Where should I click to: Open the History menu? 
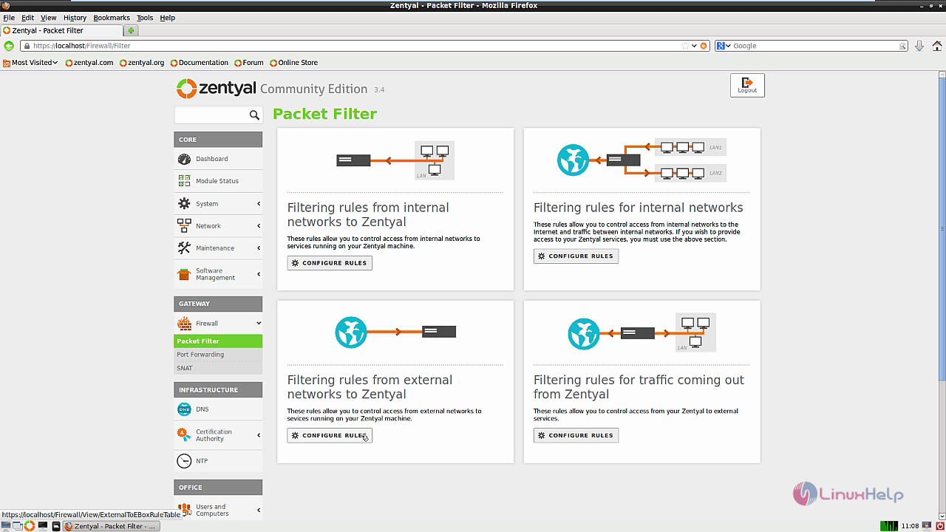click(x=75, y=18)
